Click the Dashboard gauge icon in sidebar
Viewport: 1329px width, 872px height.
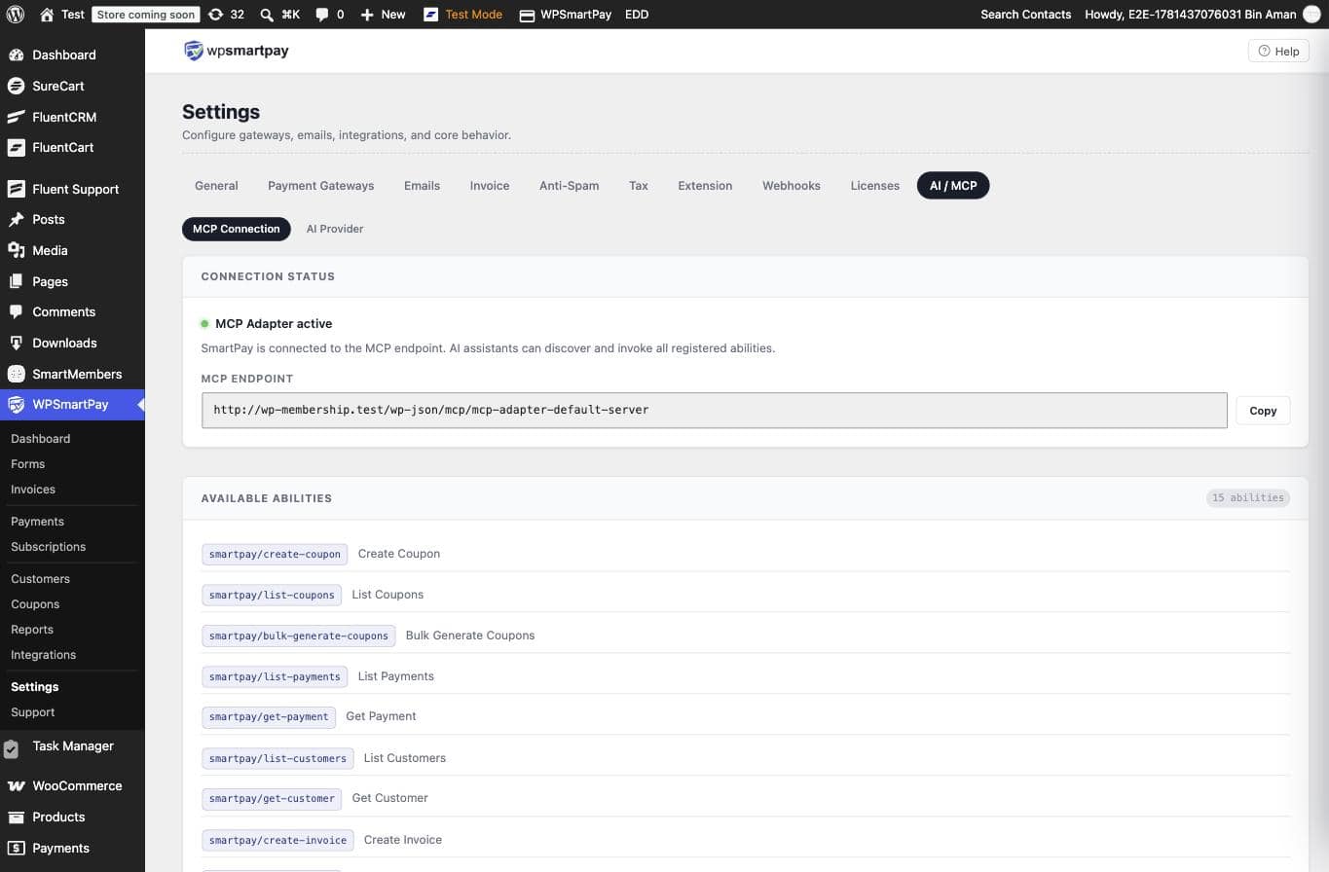(16, 54)
